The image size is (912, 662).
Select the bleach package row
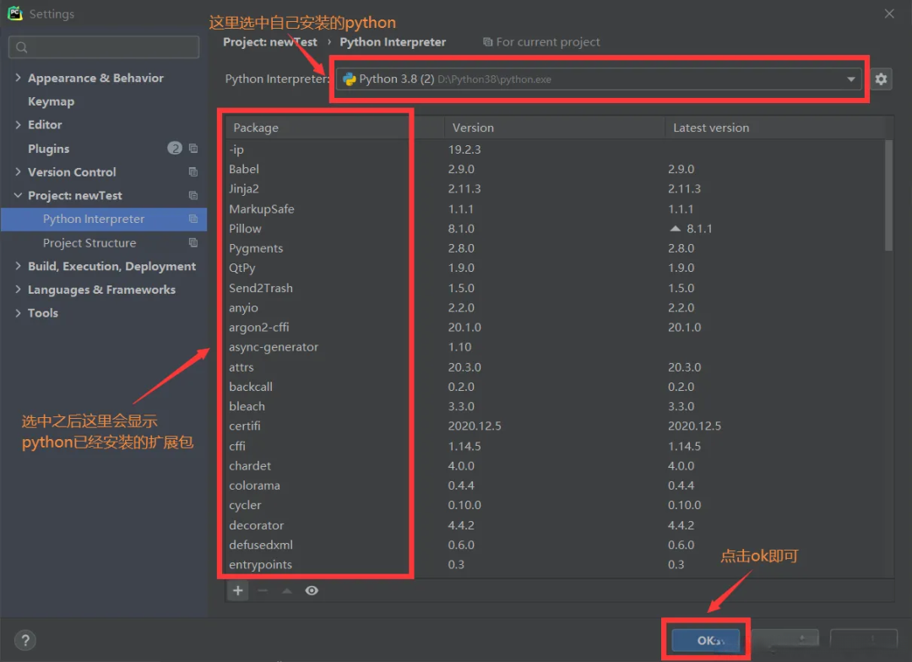pyautogui.click(x=555, y=406)
